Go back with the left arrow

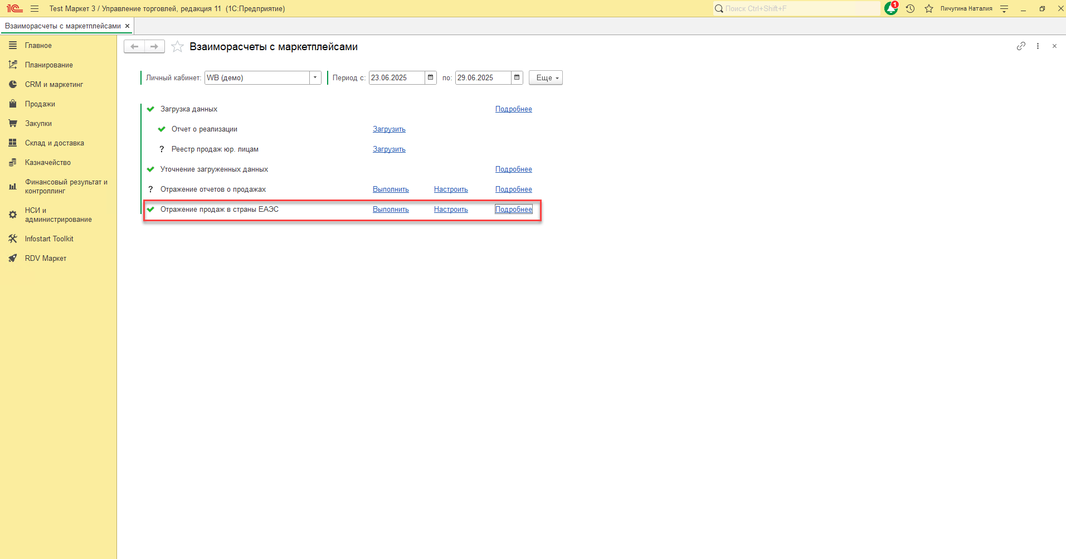pos(134,46)
